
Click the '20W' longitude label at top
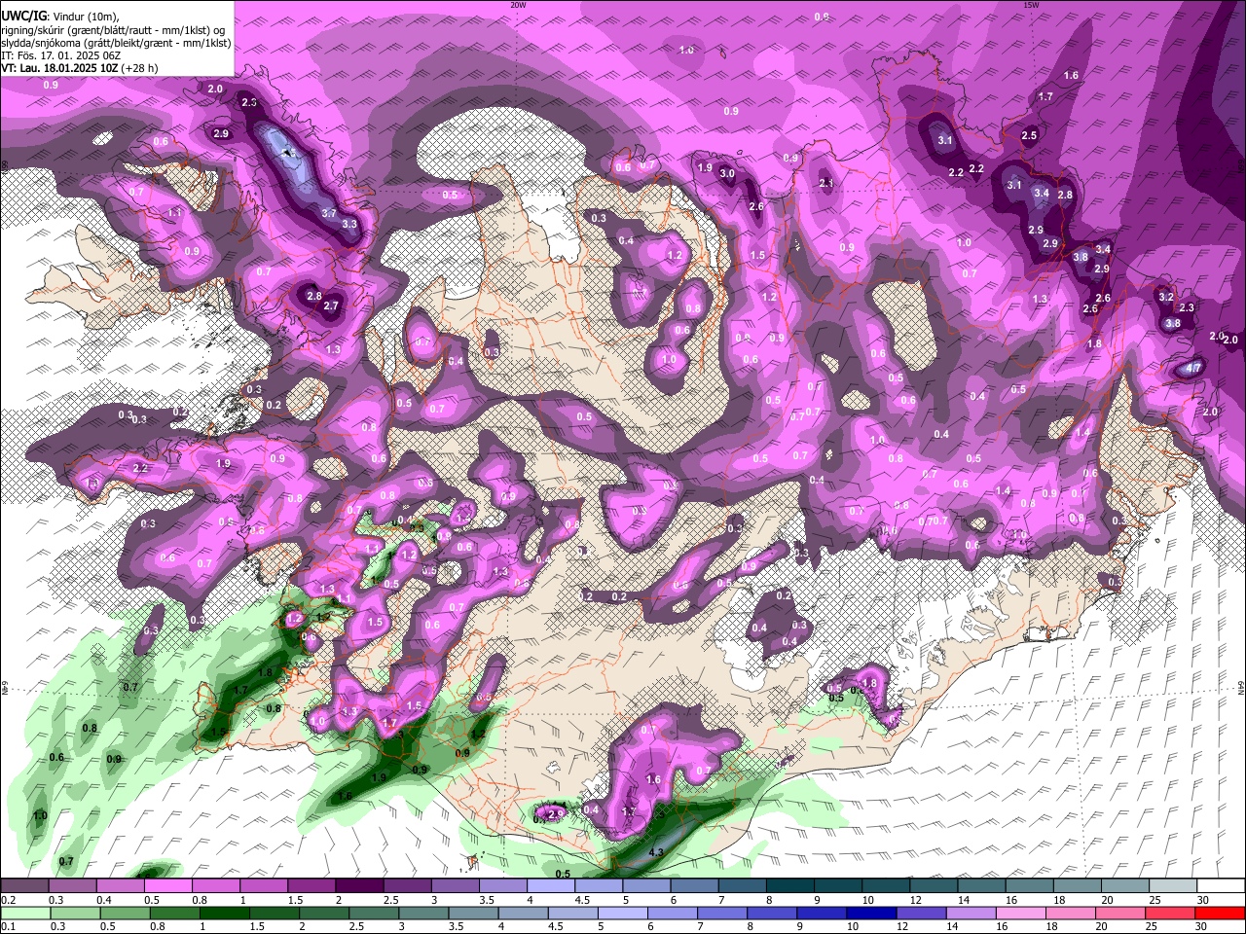coord(518,5)
